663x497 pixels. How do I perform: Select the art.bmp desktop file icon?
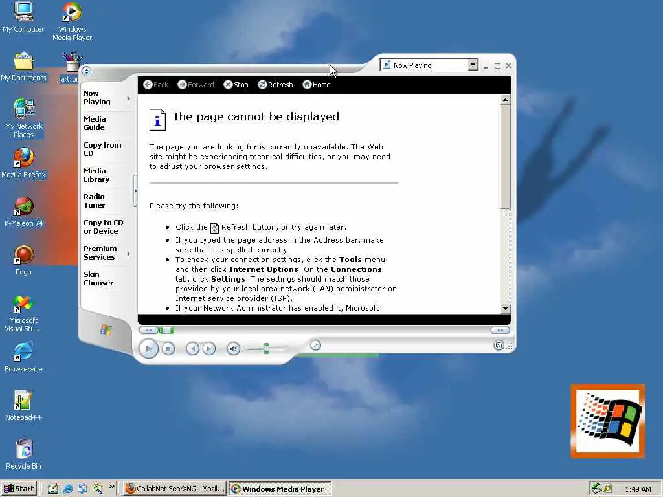(x=71, y=67)
